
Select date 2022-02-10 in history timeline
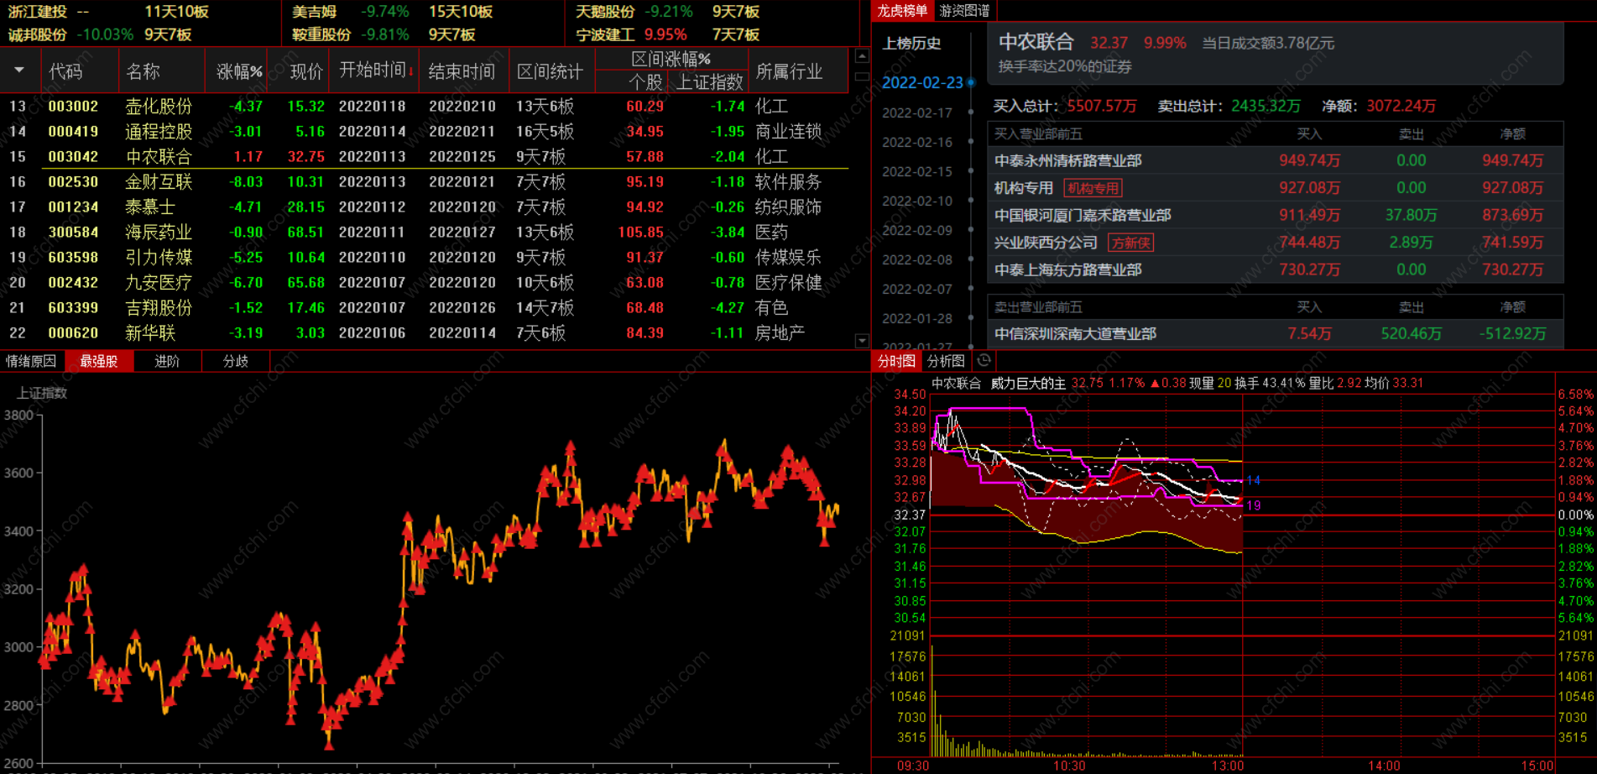916,201
